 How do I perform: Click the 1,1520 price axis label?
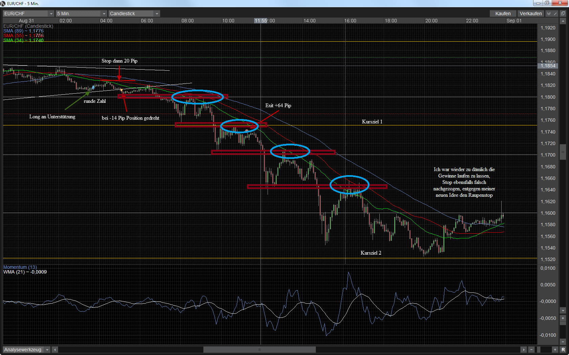[x=548, y=259]
